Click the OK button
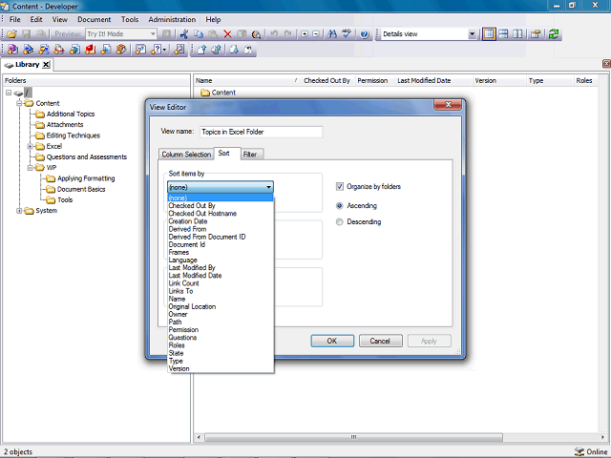Viewport: 611px width, 458px height. [x=332, y=341]
